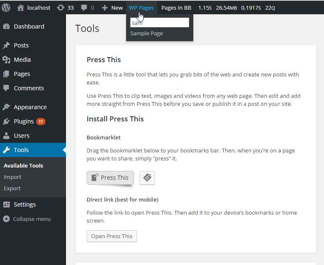Screen dimensions: 324x265
Task: Select Sample Page from search results
Action: [x=147, y=34]
